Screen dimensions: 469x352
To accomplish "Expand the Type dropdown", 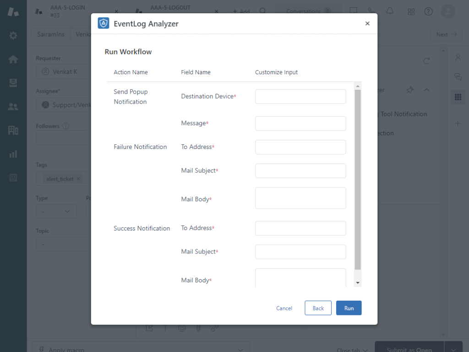I will [x=56, y=211].
